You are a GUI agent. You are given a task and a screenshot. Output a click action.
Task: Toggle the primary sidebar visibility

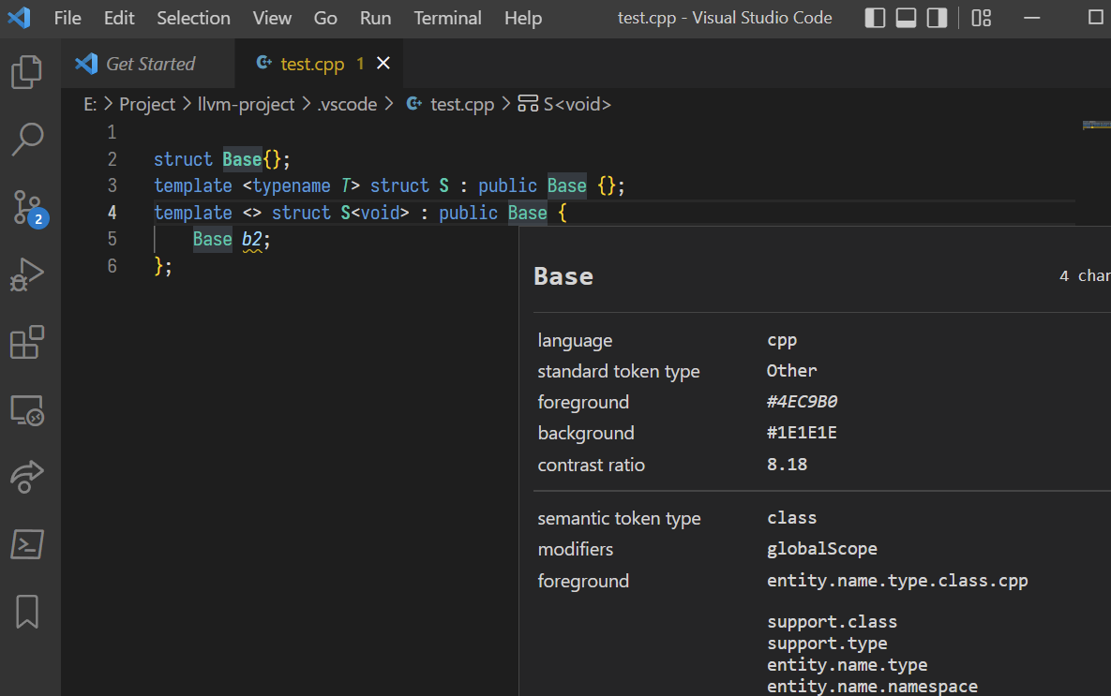[874, 17]
